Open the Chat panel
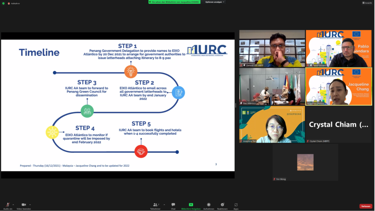The height and width of the screenshot is (211, 375). coord(173,206)
